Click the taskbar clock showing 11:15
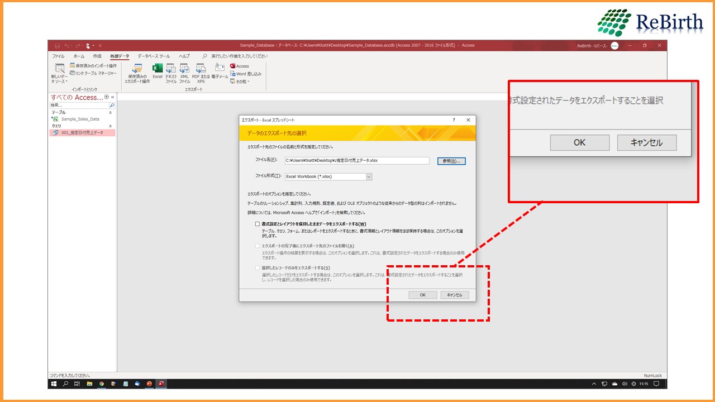 (x=643, y=384)
